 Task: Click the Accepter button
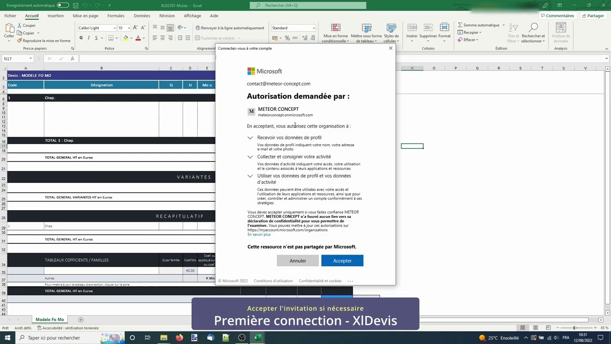tap(342, 261)
